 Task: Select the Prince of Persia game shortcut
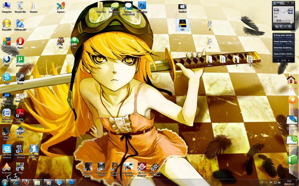click(x=88, y=169)
